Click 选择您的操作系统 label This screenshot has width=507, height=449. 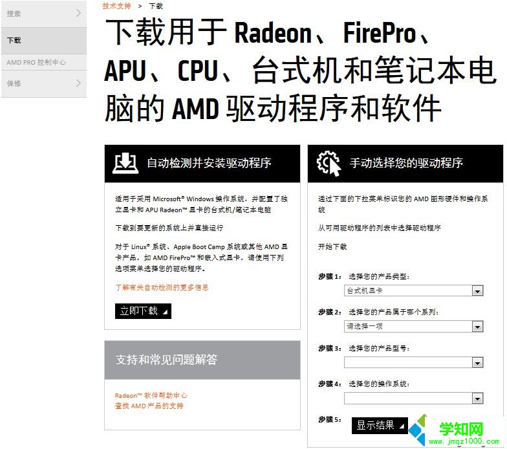(x=379, y=384)
